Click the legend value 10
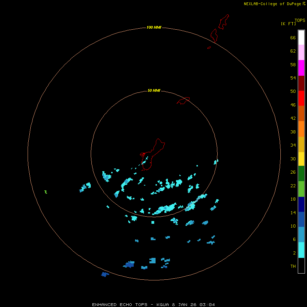 click(293, 226)
